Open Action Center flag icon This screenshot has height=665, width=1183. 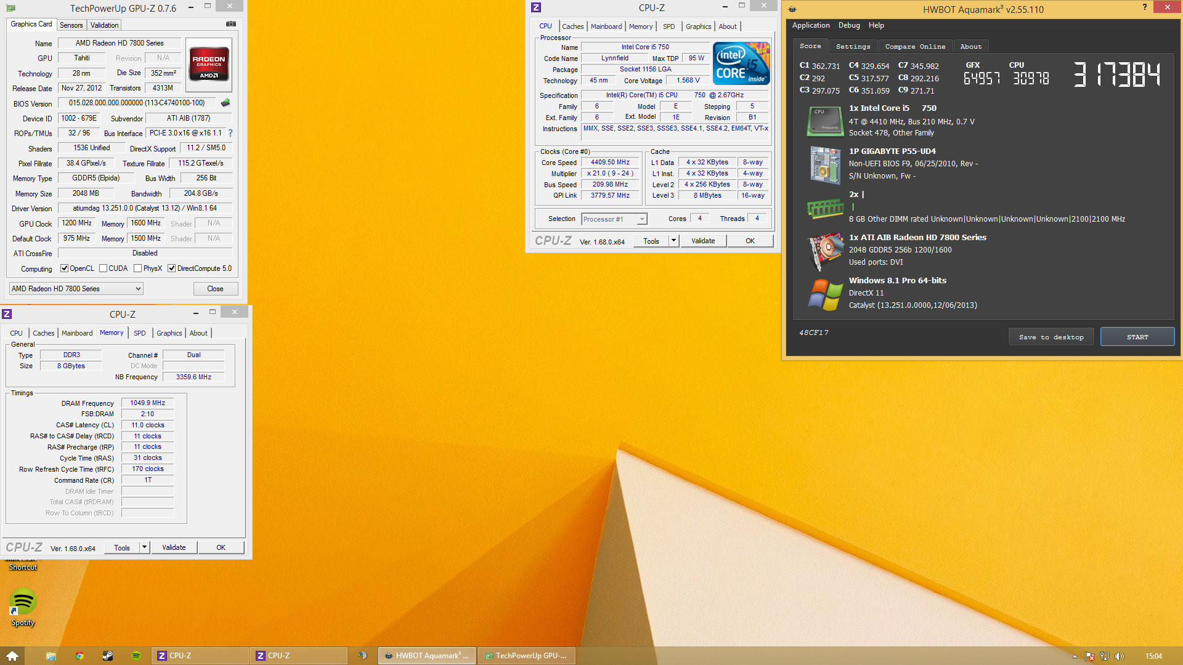click(1089, 656)
